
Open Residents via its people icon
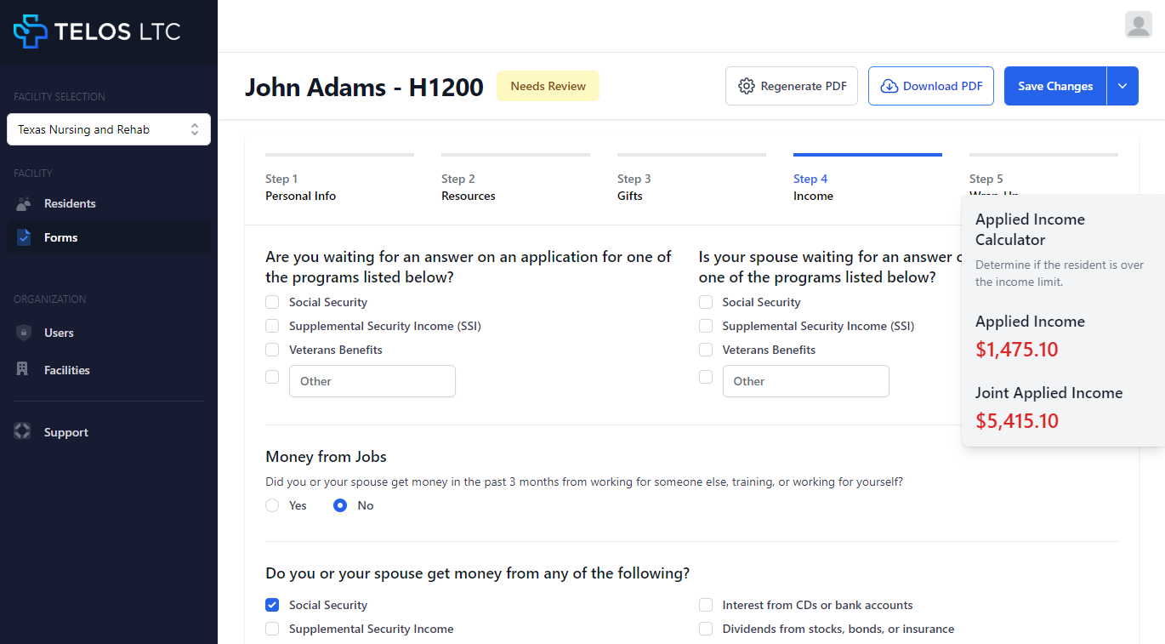[x=24, y=203]
